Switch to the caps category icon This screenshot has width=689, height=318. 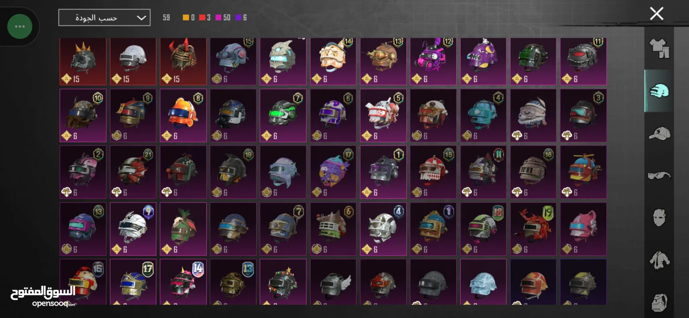(659, 133)
